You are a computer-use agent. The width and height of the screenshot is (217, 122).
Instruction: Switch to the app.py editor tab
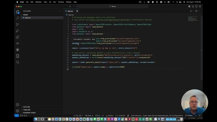71,11
